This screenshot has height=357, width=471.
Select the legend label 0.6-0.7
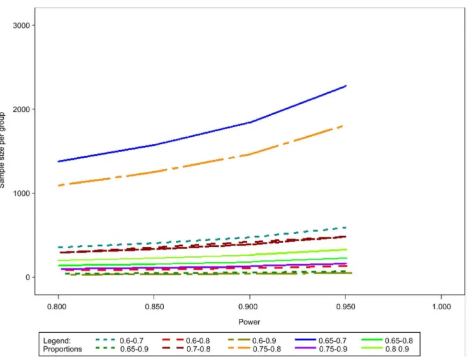coord(131,341)
